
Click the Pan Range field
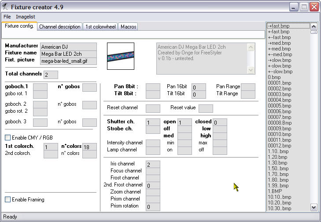(248, 87)
